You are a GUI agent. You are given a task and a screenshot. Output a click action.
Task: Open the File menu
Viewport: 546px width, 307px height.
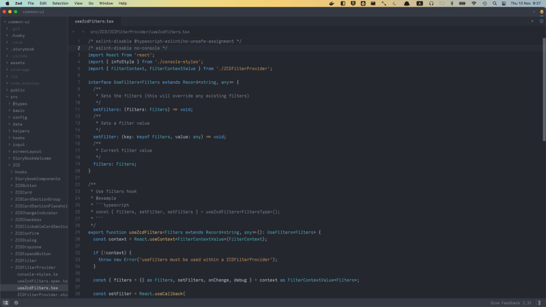tap(31, 3)
